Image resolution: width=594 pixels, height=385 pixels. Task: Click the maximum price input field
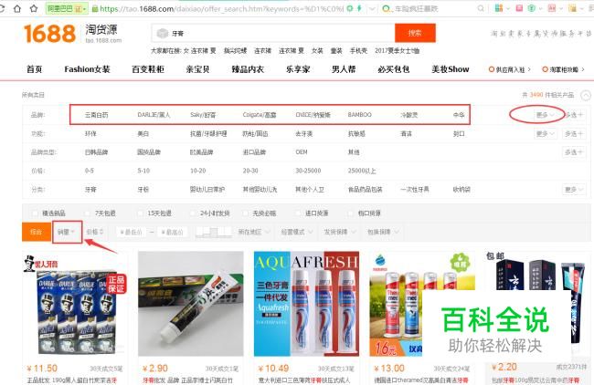[172, 232]
